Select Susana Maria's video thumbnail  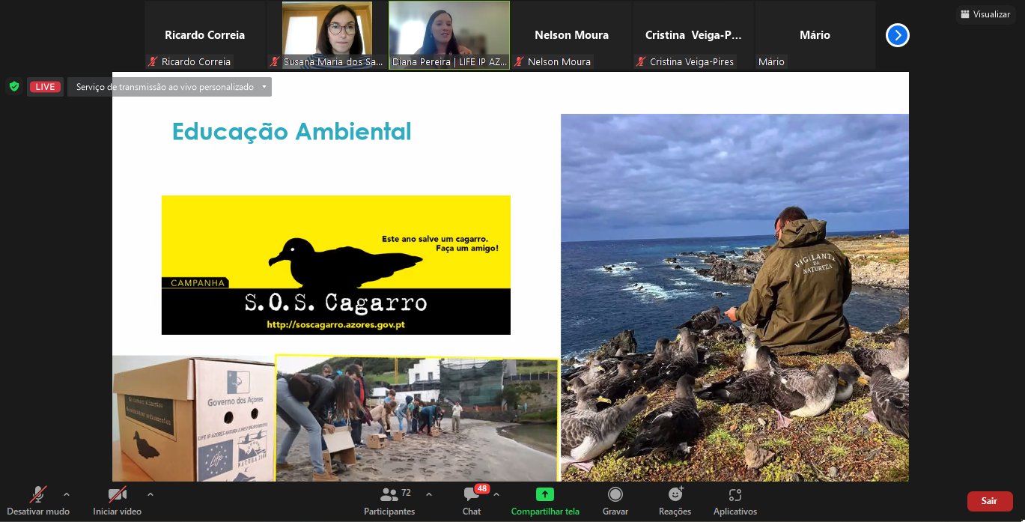[326, 35]
